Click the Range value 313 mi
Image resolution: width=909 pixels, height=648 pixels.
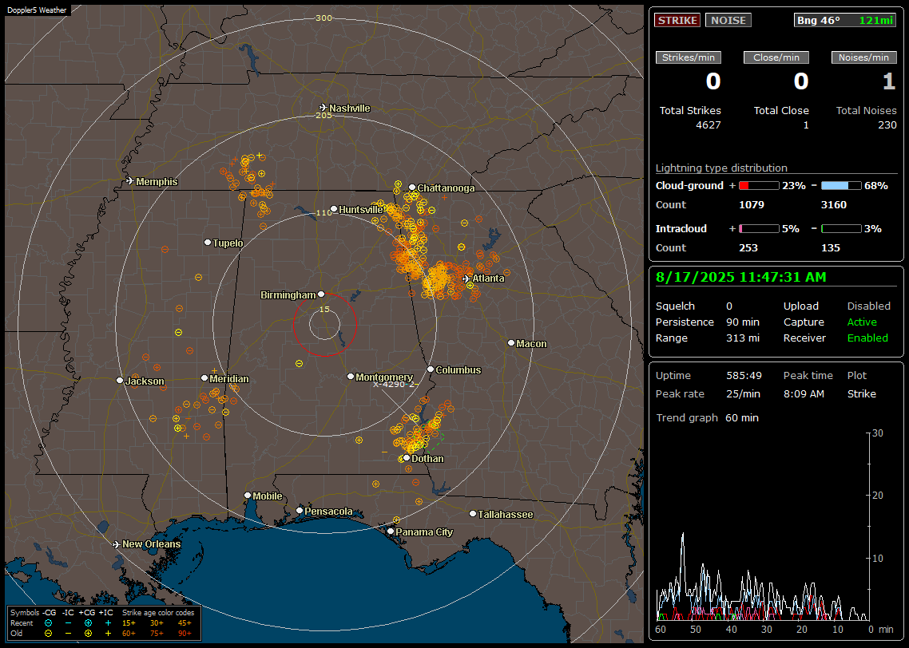(743, 338)
